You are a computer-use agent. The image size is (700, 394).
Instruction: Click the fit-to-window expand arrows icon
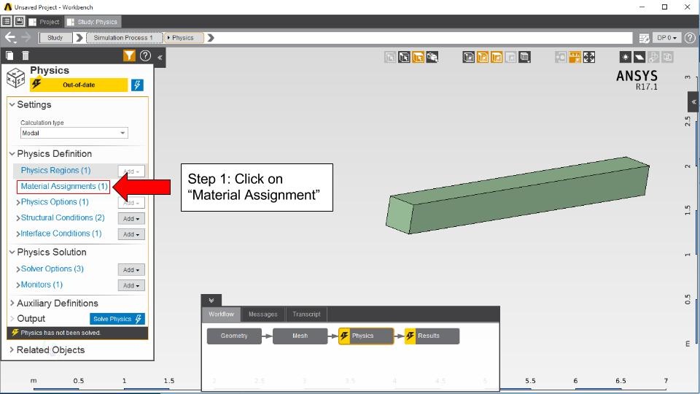589,57
